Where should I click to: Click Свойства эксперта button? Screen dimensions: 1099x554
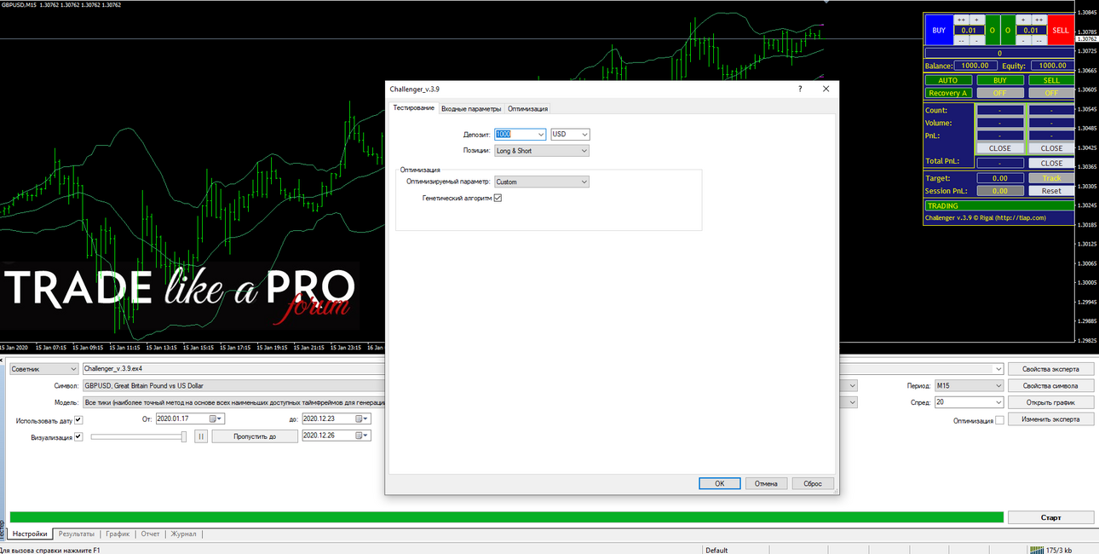tap(1051, 369)
